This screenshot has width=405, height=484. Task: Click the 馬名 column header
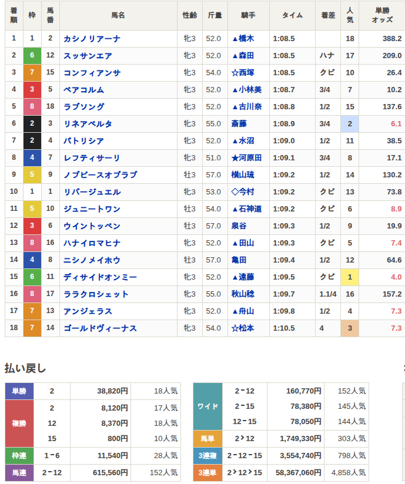(118, 15)
